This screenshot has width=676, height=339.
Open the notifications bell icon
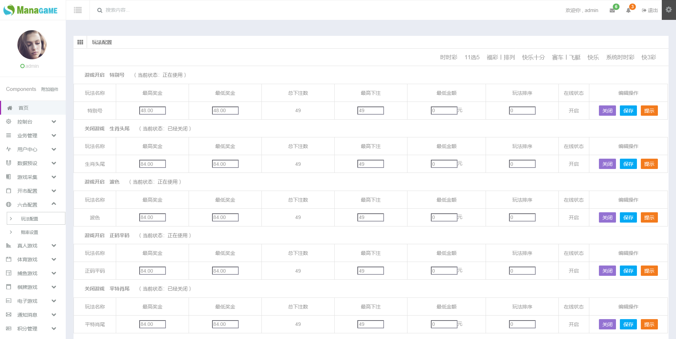628,10
